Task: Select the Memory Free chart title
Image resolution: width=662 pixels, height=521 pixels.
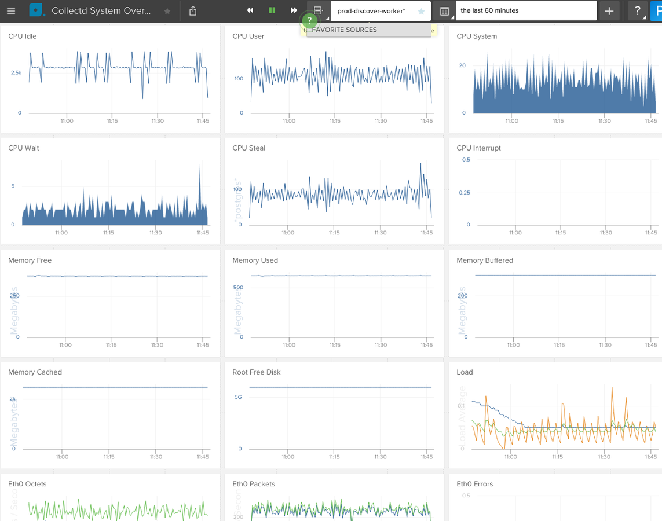Action: 30,260
